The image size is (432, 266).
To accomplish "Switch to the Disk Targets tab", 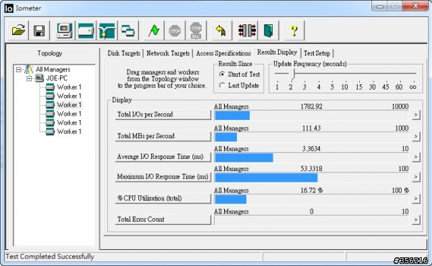I will pos(124,53).
